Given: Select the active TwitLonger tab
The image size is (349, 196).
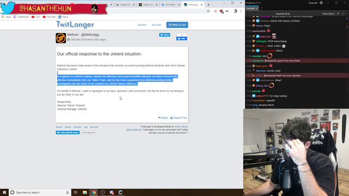Looking at the screenshot, I should click(193, 5).
